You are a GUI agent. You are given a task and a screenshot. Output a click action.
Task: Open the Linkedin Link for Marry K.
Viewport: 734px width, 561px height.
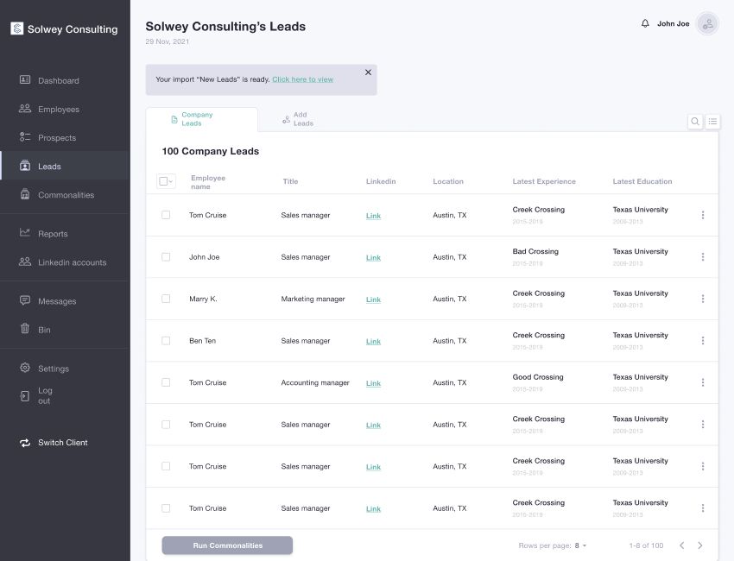[x=373, y=299]
